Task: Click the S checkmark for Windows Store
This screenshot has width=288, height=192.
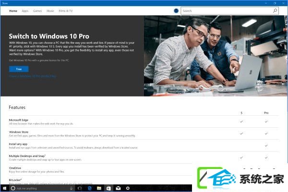Action: (x=241, y=133)
